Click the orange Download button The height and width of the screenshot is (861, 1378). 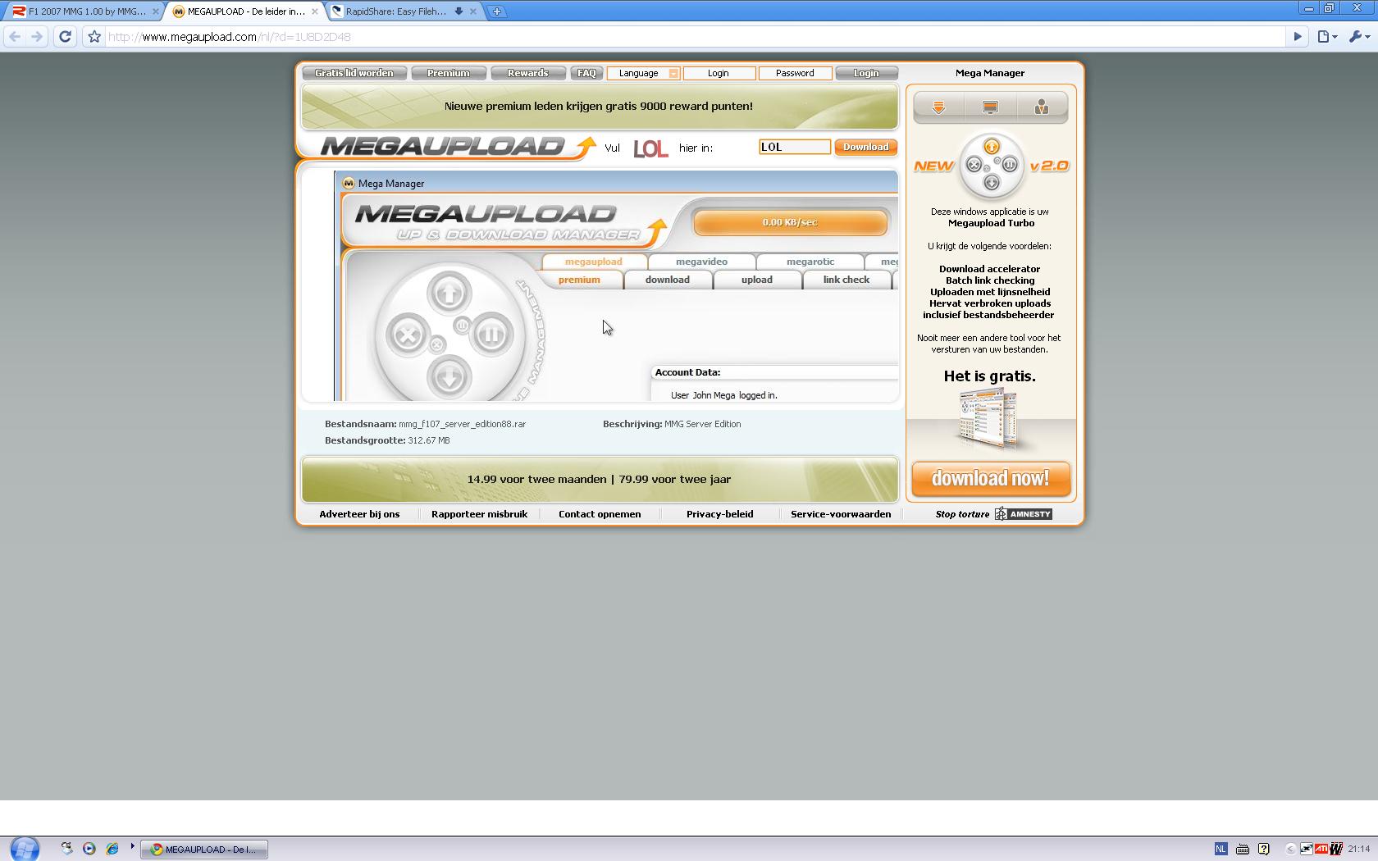(866, 147)
